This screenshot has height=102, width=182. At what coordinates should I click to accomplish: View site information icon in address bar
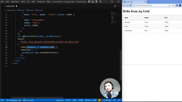[135, 5]
